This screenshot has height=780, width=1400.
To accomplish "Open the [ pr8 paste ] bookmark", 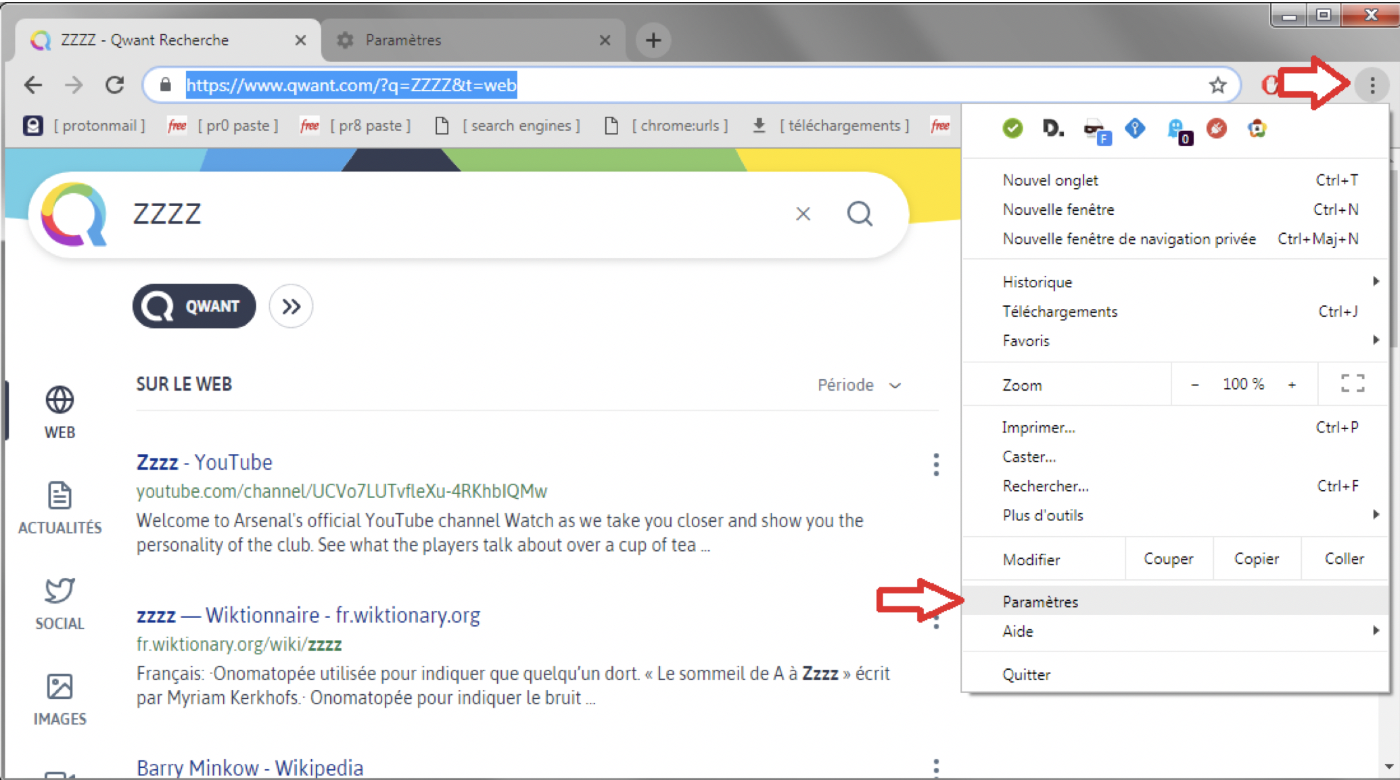I will [x=356, y=126].
